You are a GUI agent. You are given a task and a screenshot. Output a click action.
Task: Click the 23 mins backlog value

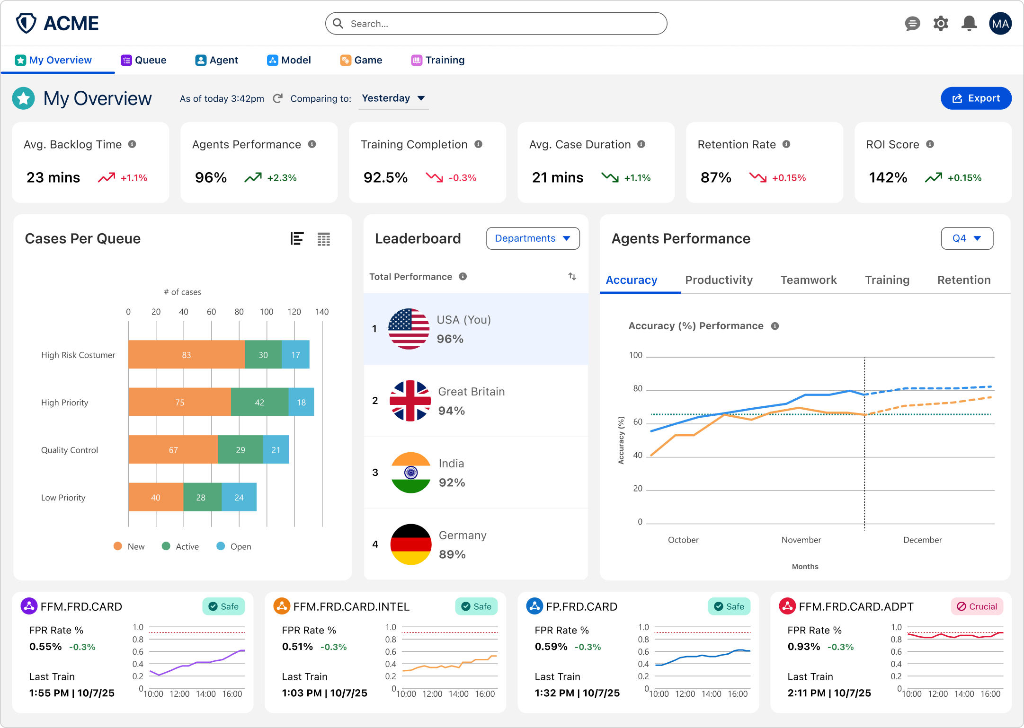pyautogui.click(x=53, y=178)
